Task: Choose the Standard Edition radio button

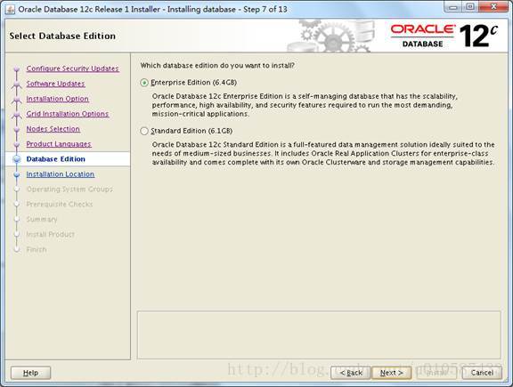Action: (x=144, y=131)
